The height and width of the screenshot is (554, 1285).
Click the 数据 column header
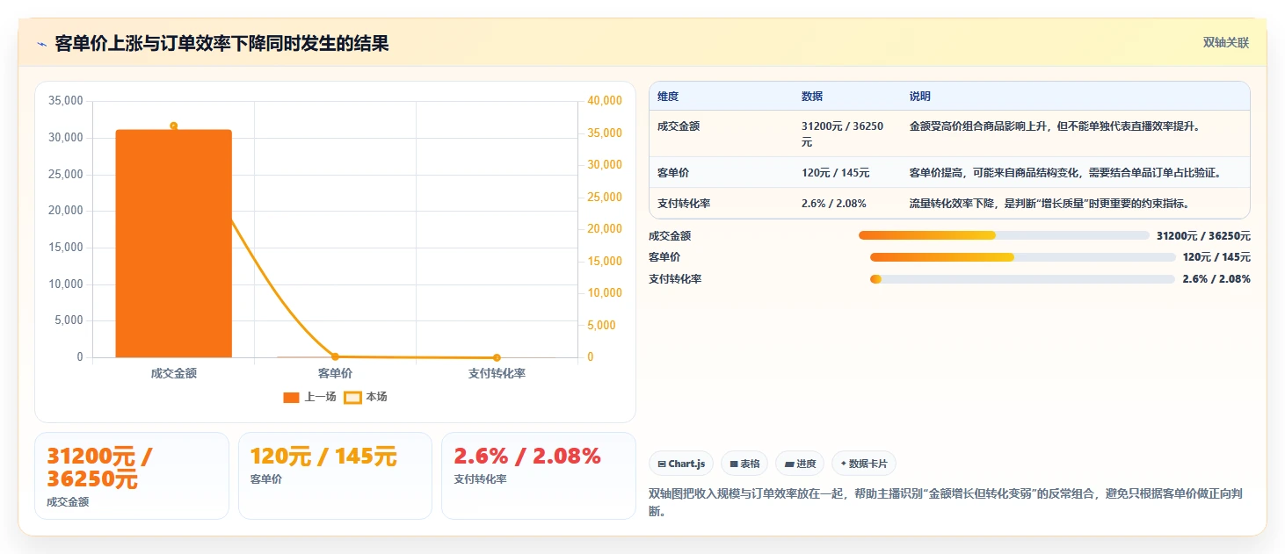(812, 97)
